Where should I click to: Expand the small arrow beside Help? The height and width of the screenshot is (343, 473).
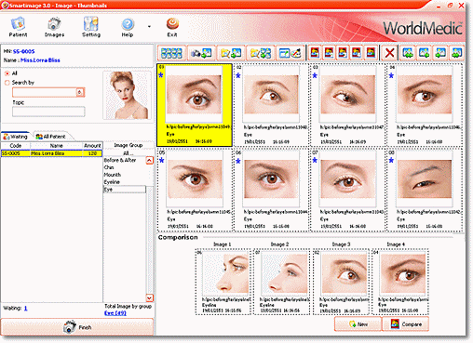(x=149, y=27)
